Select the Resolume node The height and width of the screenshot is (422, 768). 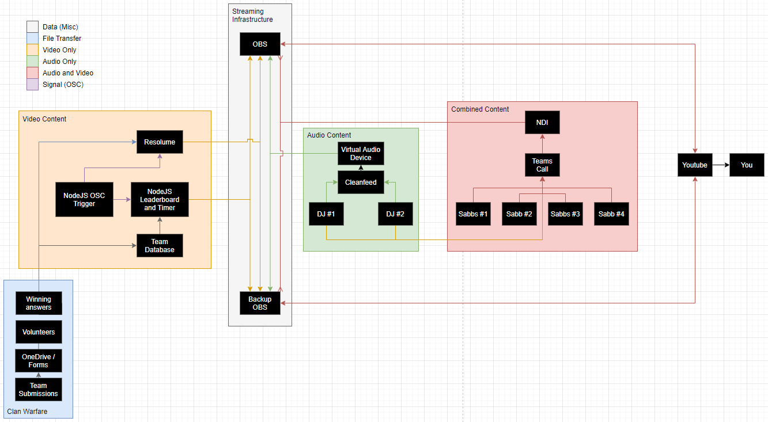pyautogui.click(x=160, y=142)
